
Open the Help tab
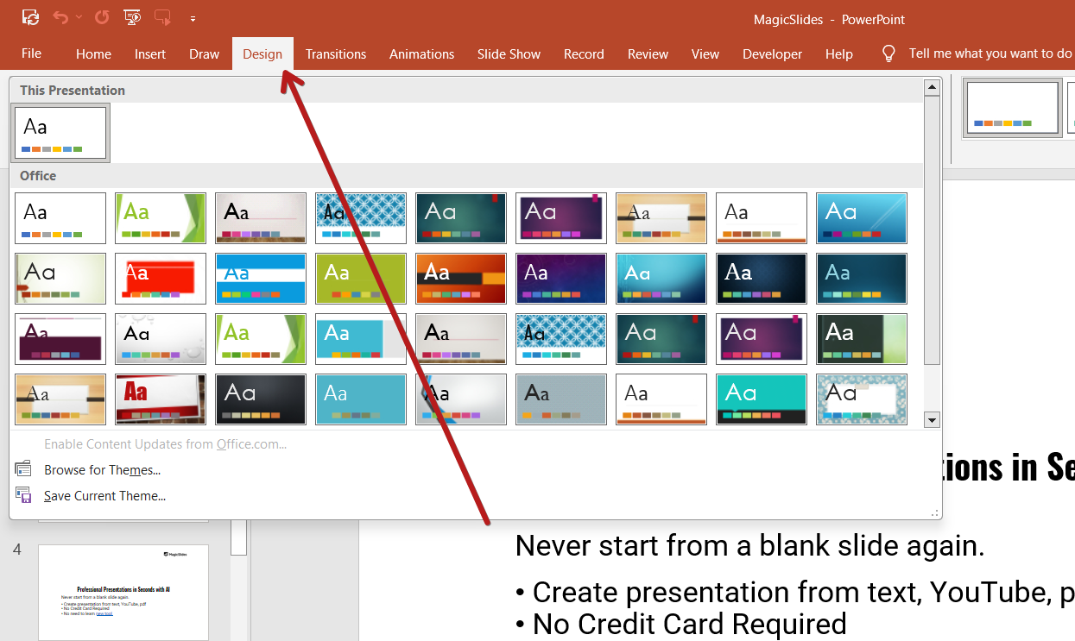click(839, 53)
